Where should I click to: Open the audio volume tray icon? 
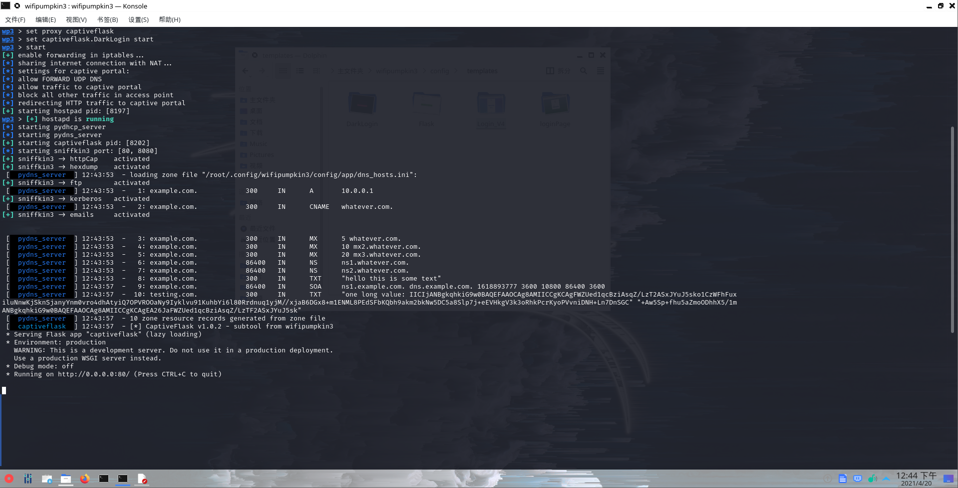pyautogui.click(x=872, y=479)
